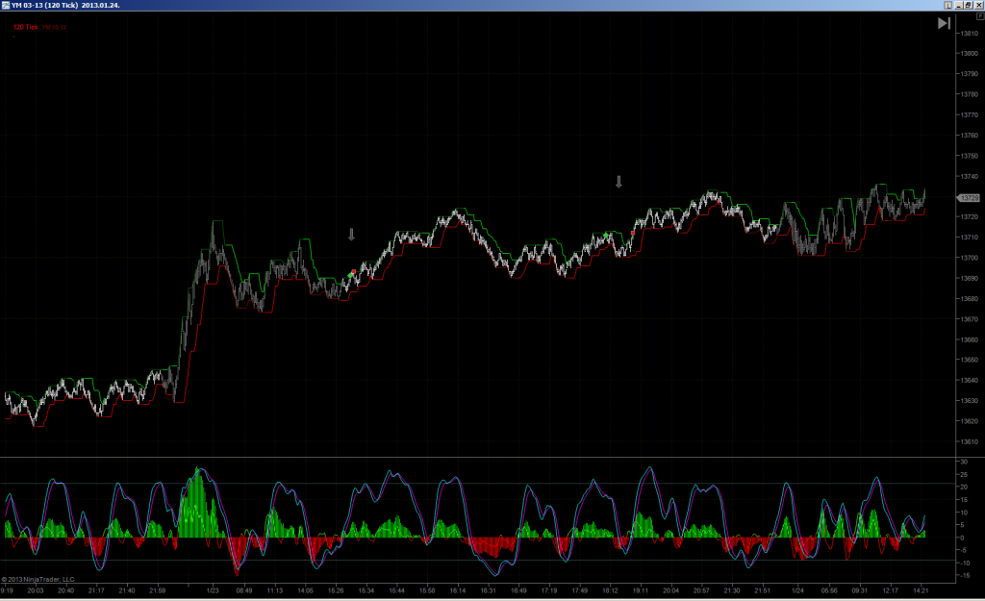
Task: Toggle the L link button in title bar
Action: coord(947,5)
